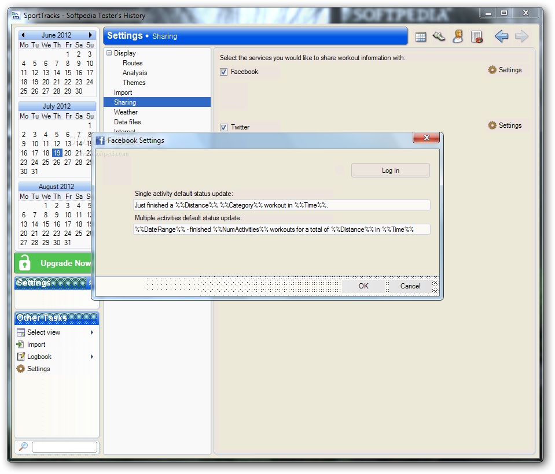Viewport: 555px width, 474px height.
Task: Click Import text in Other Tasks
Action: [36, 345]
